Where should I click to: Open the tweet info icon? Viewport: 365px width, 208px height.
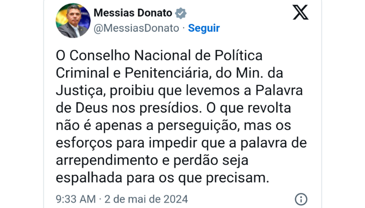coord(301,199)
